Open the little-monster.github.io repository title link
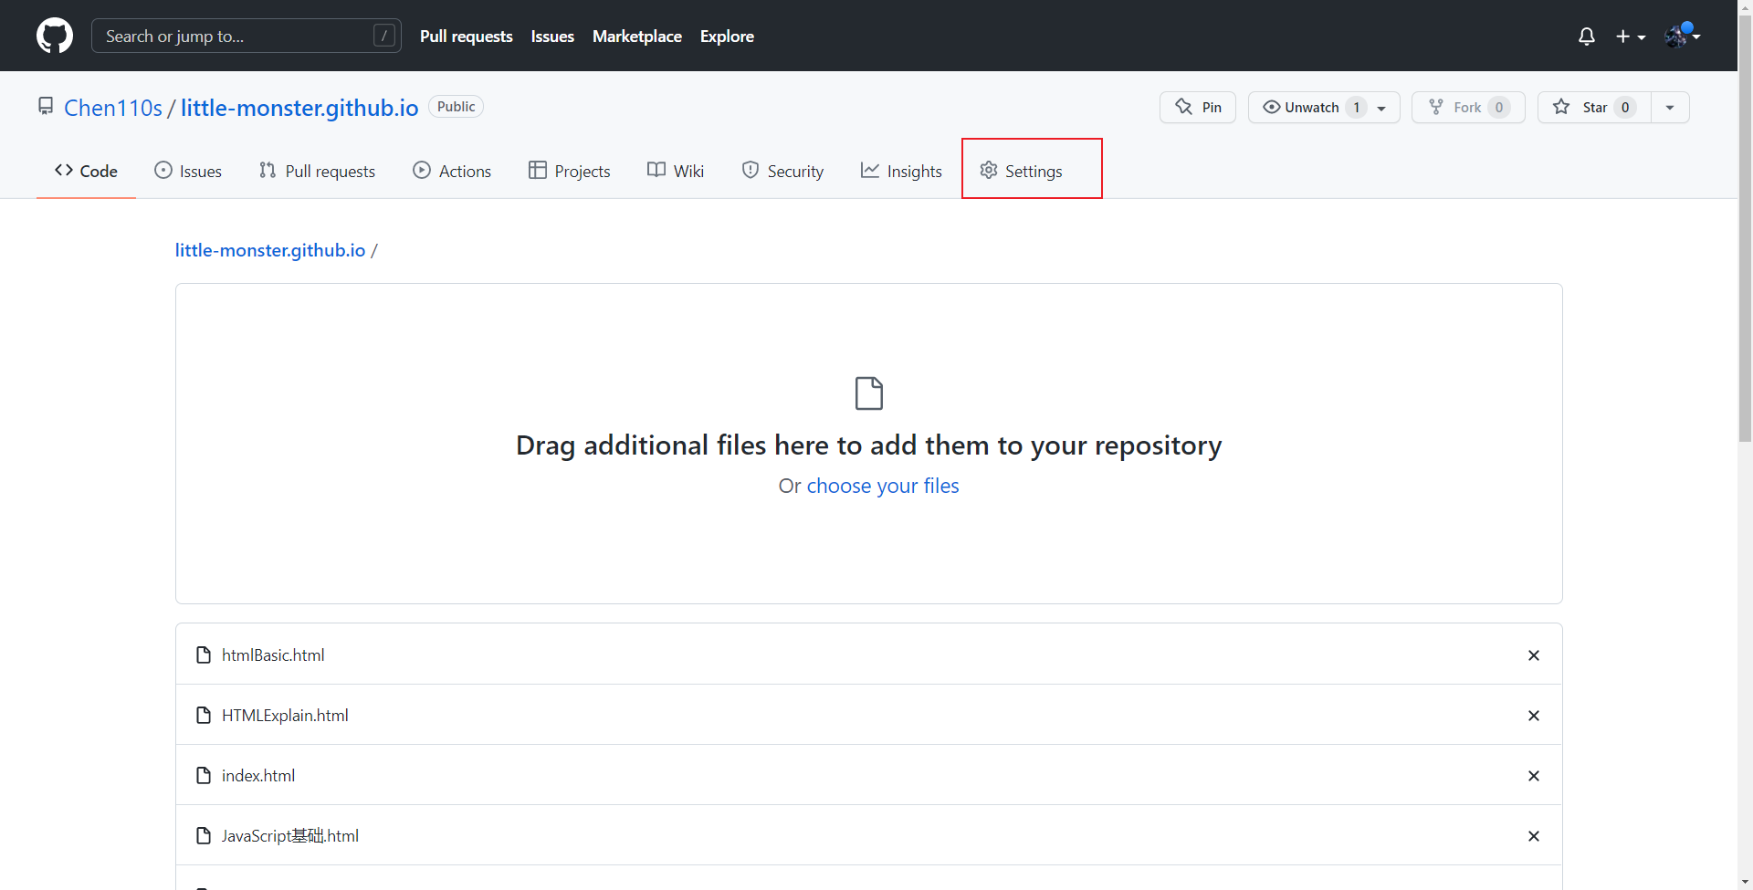This screenshot has width=1753, height=890. (x=299, y=108)
